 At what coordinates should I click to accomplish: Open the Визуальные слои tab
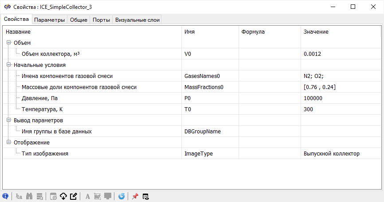tap(137, 19)
